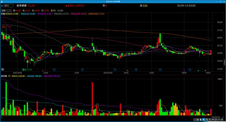Click the app icon in title bar

click(2, 2)
